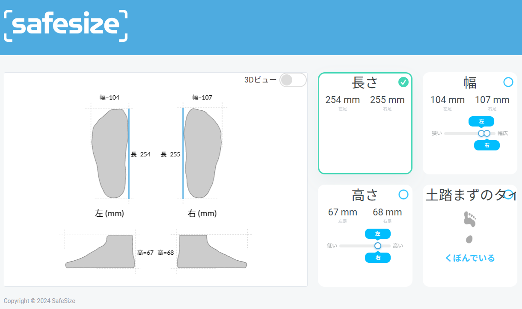Image resolution: width=522 pixels, height=309 pixels.
Task: Select the green checkmark on 長さ card
Action: [403, 82]
